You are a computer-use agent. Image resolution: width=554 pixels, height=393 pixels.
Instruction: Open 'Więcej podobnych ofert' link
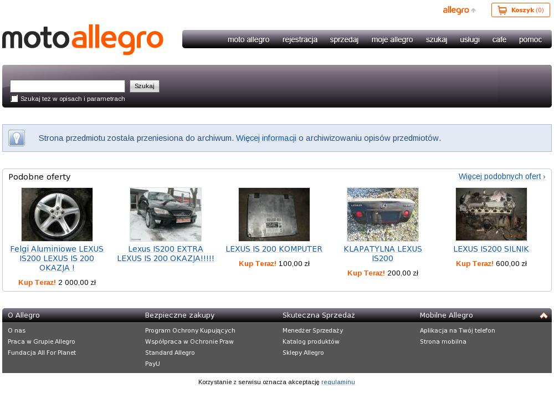tap(502, 176)
